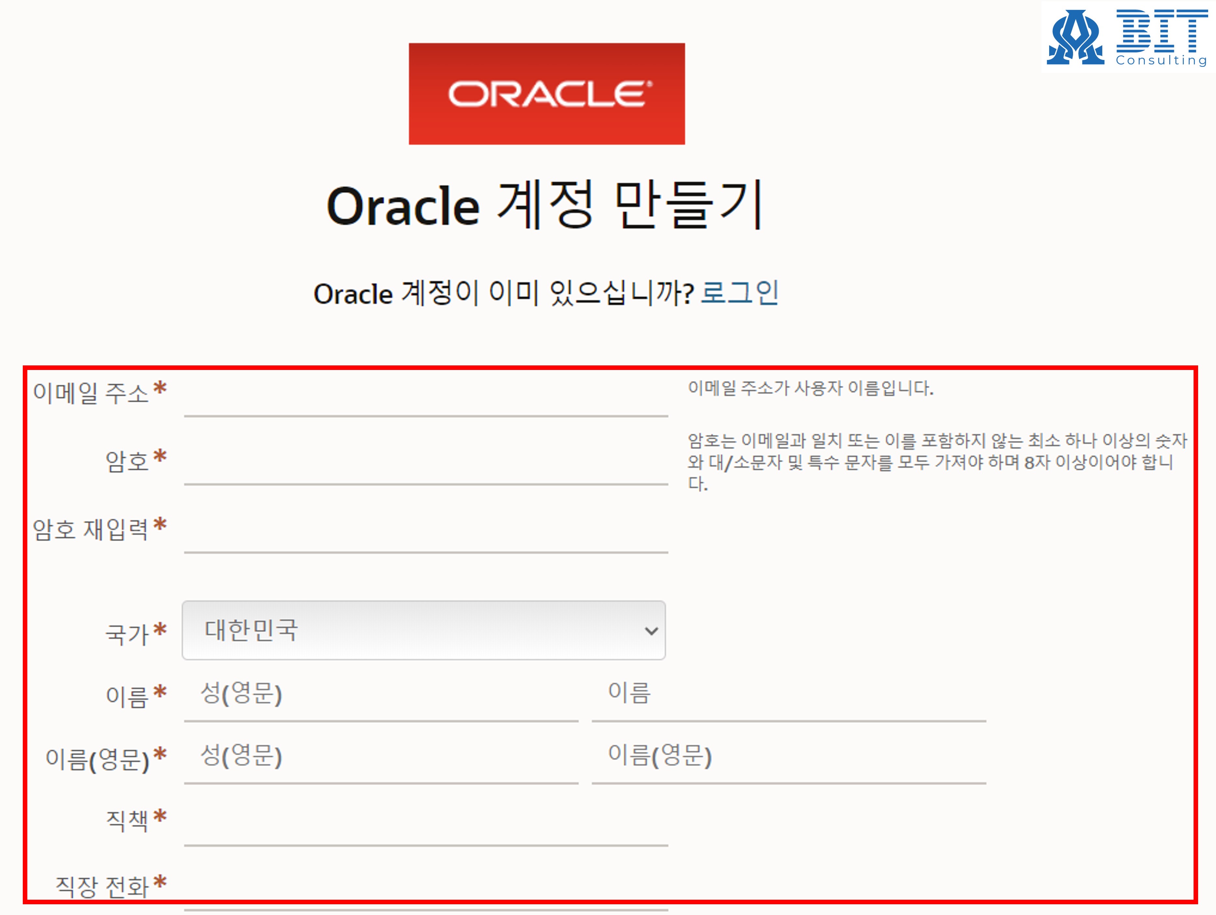1216x915 pixels.
Task: Click the 로그인 link
Action: click(x=739, y=293)
